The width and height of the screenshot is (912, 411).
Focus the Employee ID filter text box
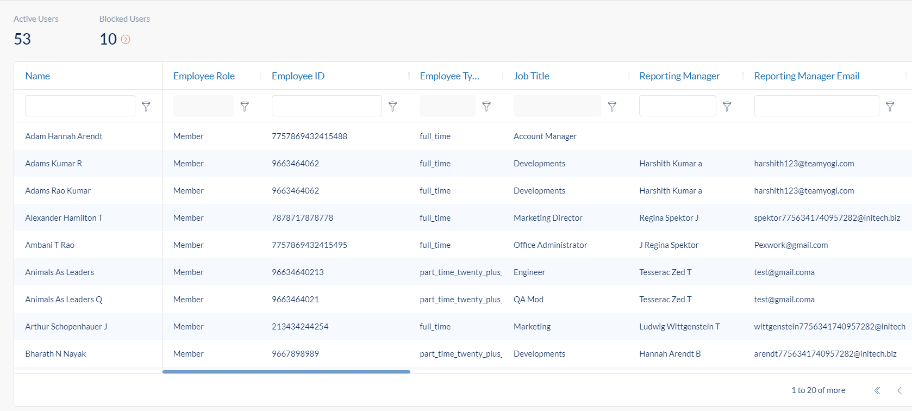click(327, 105)
